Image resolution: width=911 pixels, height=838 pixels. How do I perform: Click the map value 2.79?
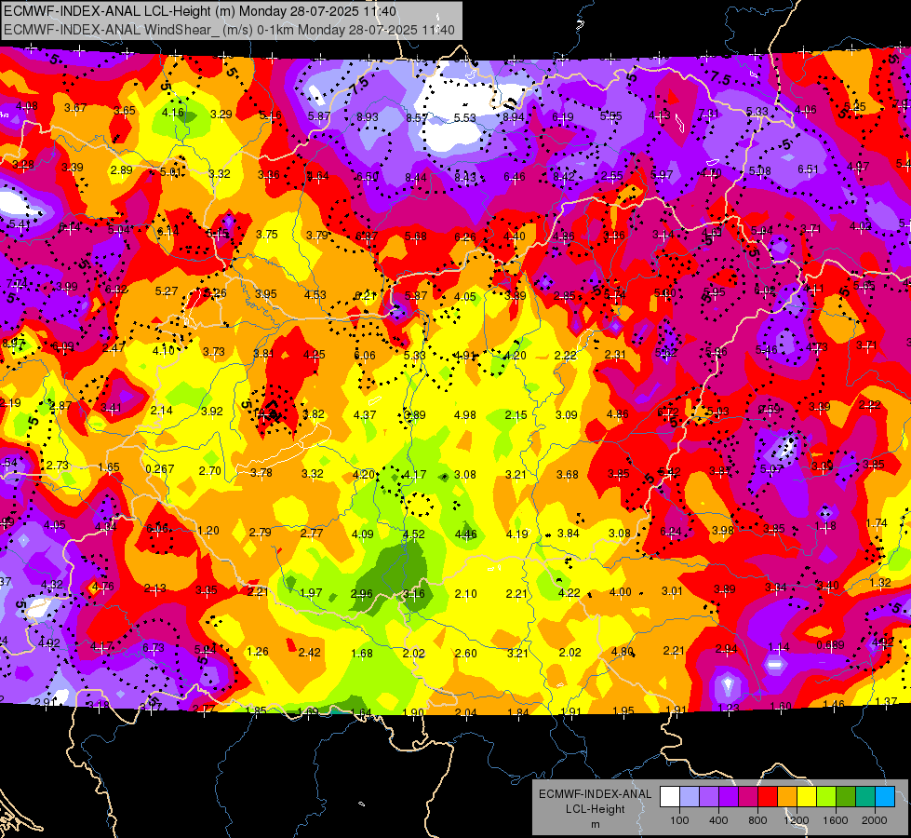point(261,533)
